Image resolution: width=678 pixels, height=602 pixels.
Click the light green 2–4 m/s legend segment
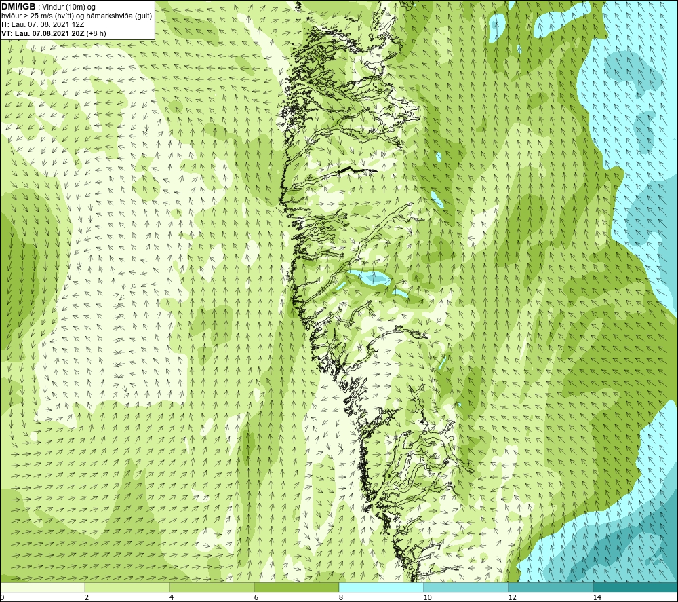(x=127, y=587)
